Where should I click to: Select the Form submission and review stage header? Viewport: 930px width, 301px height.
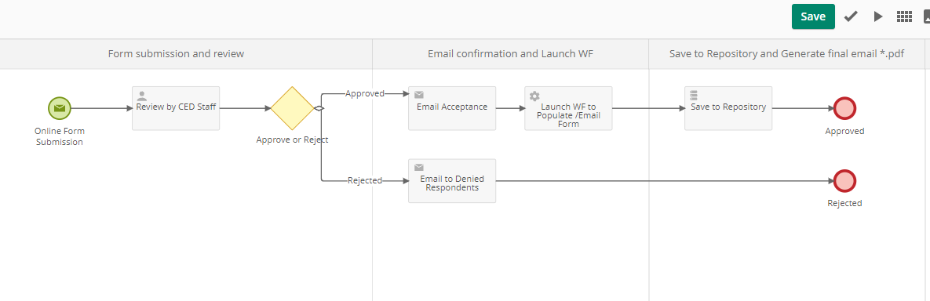176,54
